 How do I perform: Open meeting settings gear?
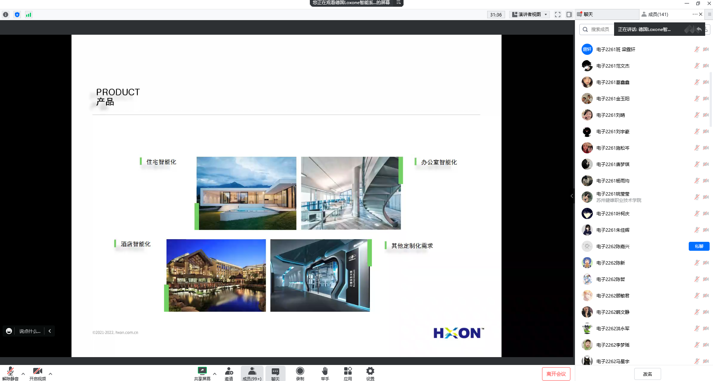click(370, 373)
